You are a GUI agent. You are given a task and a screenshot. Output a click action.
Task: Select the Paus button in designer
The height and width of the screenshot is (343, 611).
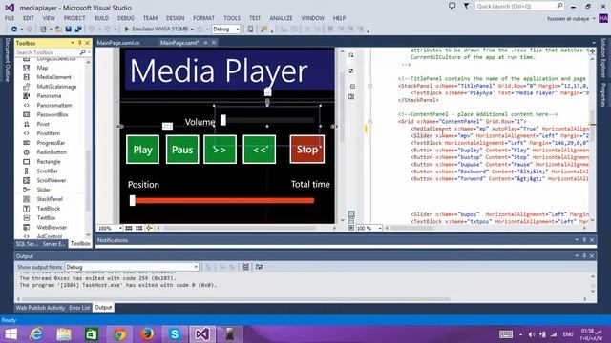(182, 150)
